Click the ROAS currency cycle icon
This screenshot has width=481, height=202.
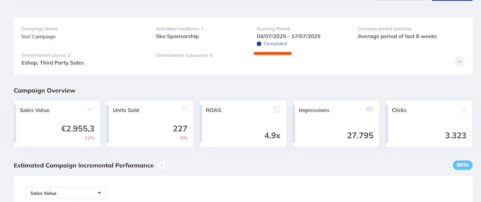[x=277, y=110]
